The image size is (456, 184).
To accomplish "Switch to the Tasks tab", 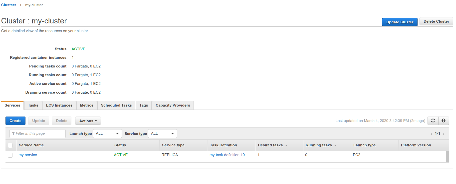I will (33, 105).
